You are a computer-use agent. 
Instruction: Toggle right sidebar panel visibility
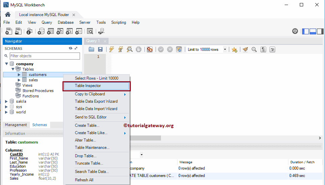click(320, 31)
